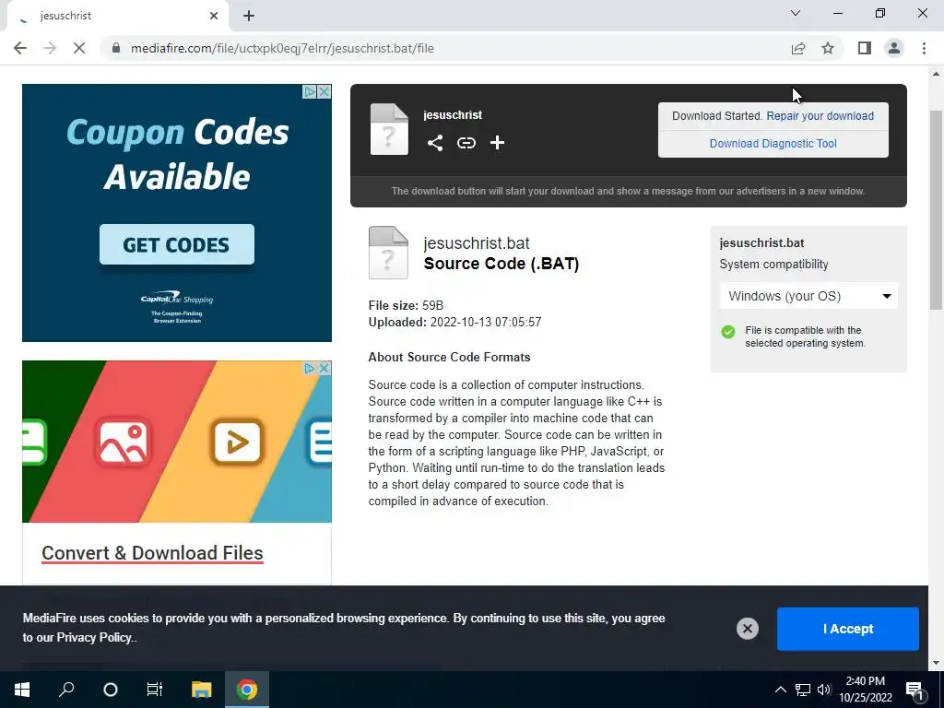
Task: Click the Chrome taskbar icon
Action: 247,690
